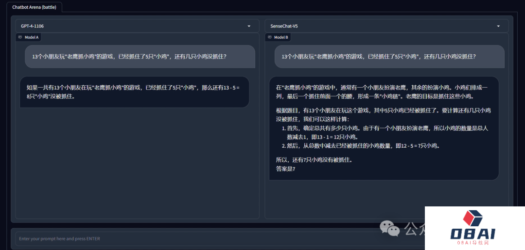525x250 pixels.
Task: Click the 'Model B' label text
Action: pyautogui.click(x=281, y=37)
